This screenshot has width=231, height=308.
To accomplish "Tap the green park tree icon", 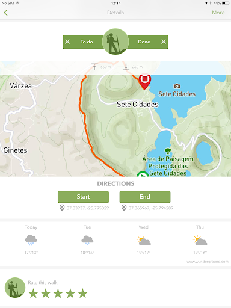I will 168,151.
